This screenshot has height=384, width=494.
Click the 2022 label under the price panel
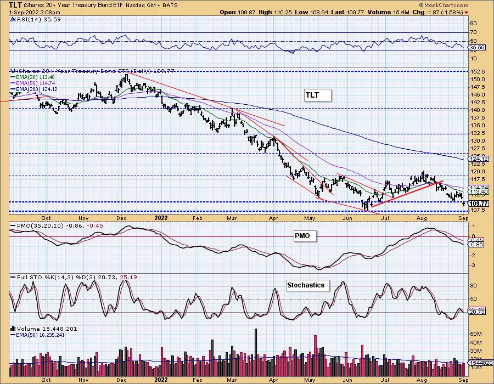click(x=161, y=218)
